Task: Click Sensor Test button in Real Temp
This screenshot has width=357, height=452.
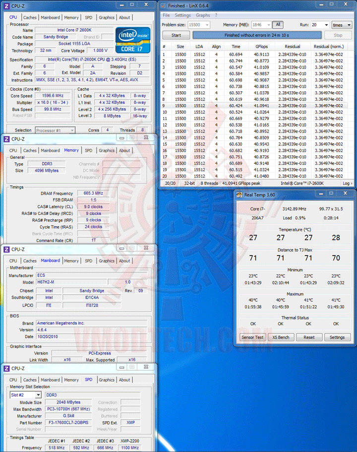Action: pos(252,337)
